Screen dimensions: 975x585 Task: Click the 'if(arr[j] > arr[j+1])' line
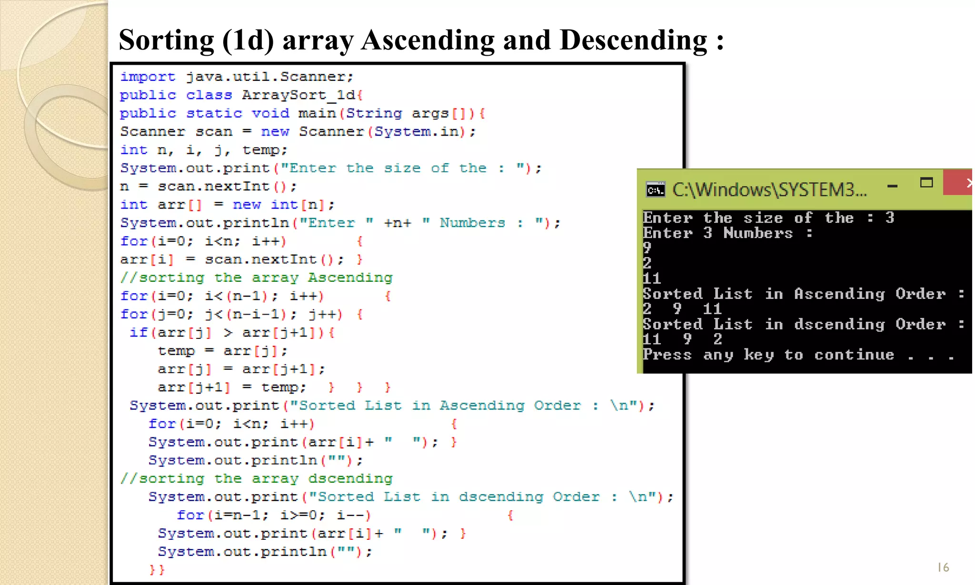click(232, 332)
